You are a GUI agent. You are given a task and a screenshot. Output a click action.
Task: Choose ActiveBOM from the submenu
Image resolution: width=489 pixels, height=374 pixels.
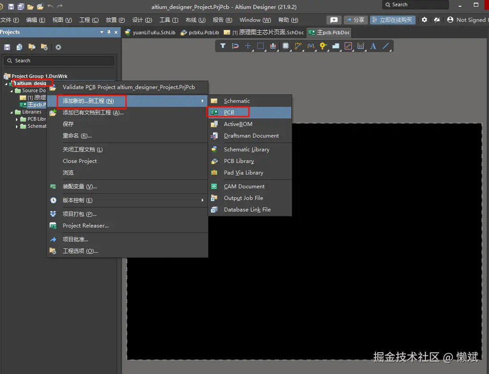[x=250, y=124]
